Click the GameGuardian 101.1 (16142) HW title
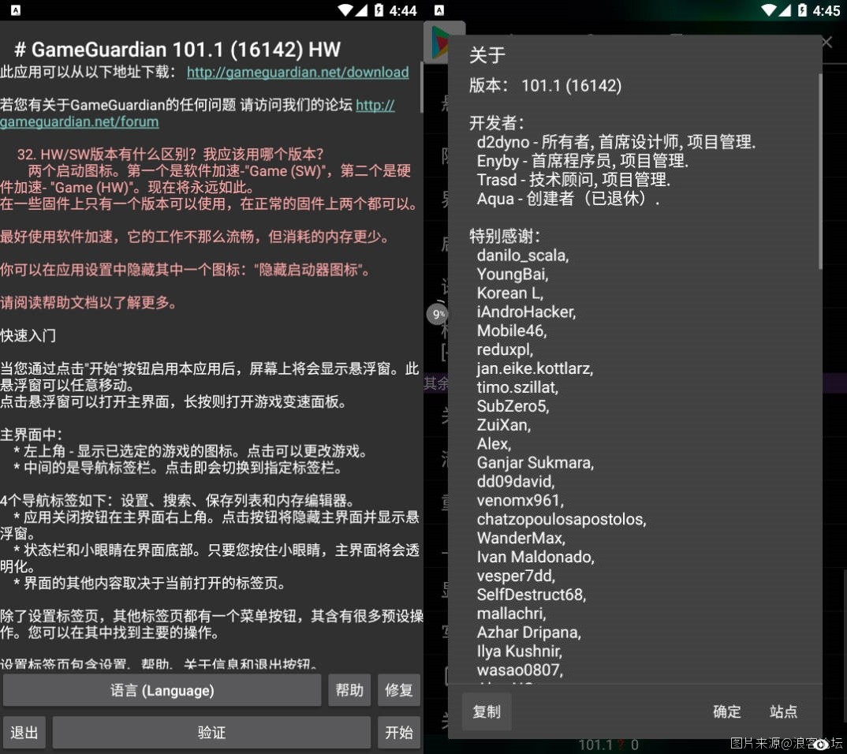The width and height of the screenshot is (847, 754). coord(177,50)
